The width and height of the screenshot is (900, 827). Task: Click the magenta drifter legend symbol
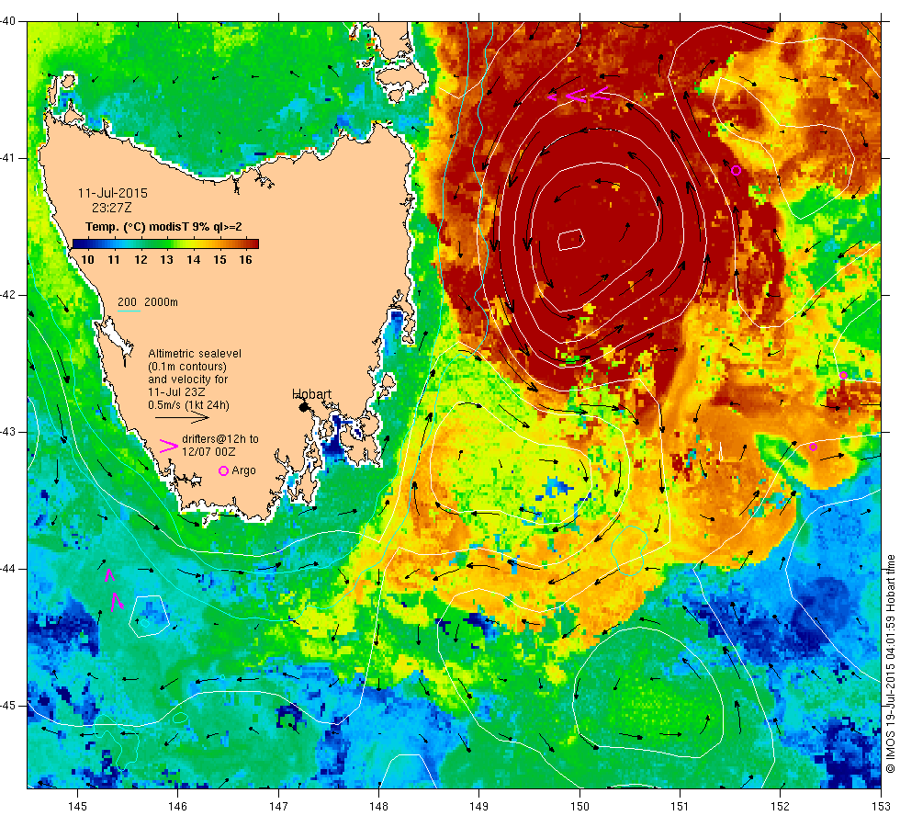tap(169, 446)
